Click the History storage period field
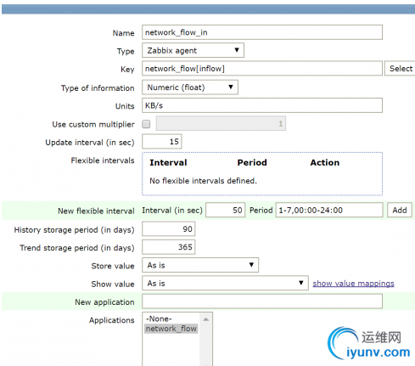The height and width of the screenshot is (366, 415). 169,229
